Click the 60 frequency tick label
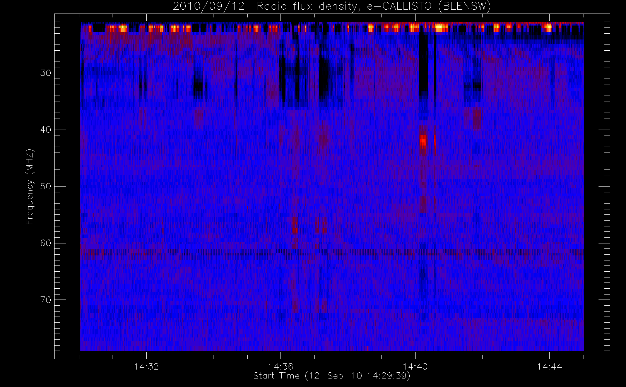 click(x=46, y=243)
